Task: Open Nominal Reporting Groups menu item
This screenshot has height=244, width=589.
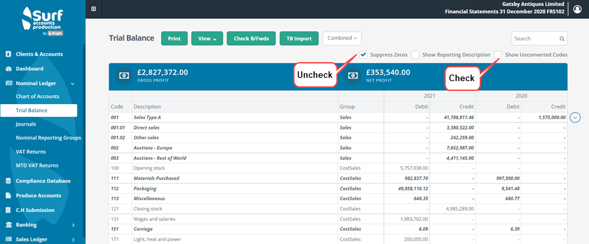Action: (48, 138)
